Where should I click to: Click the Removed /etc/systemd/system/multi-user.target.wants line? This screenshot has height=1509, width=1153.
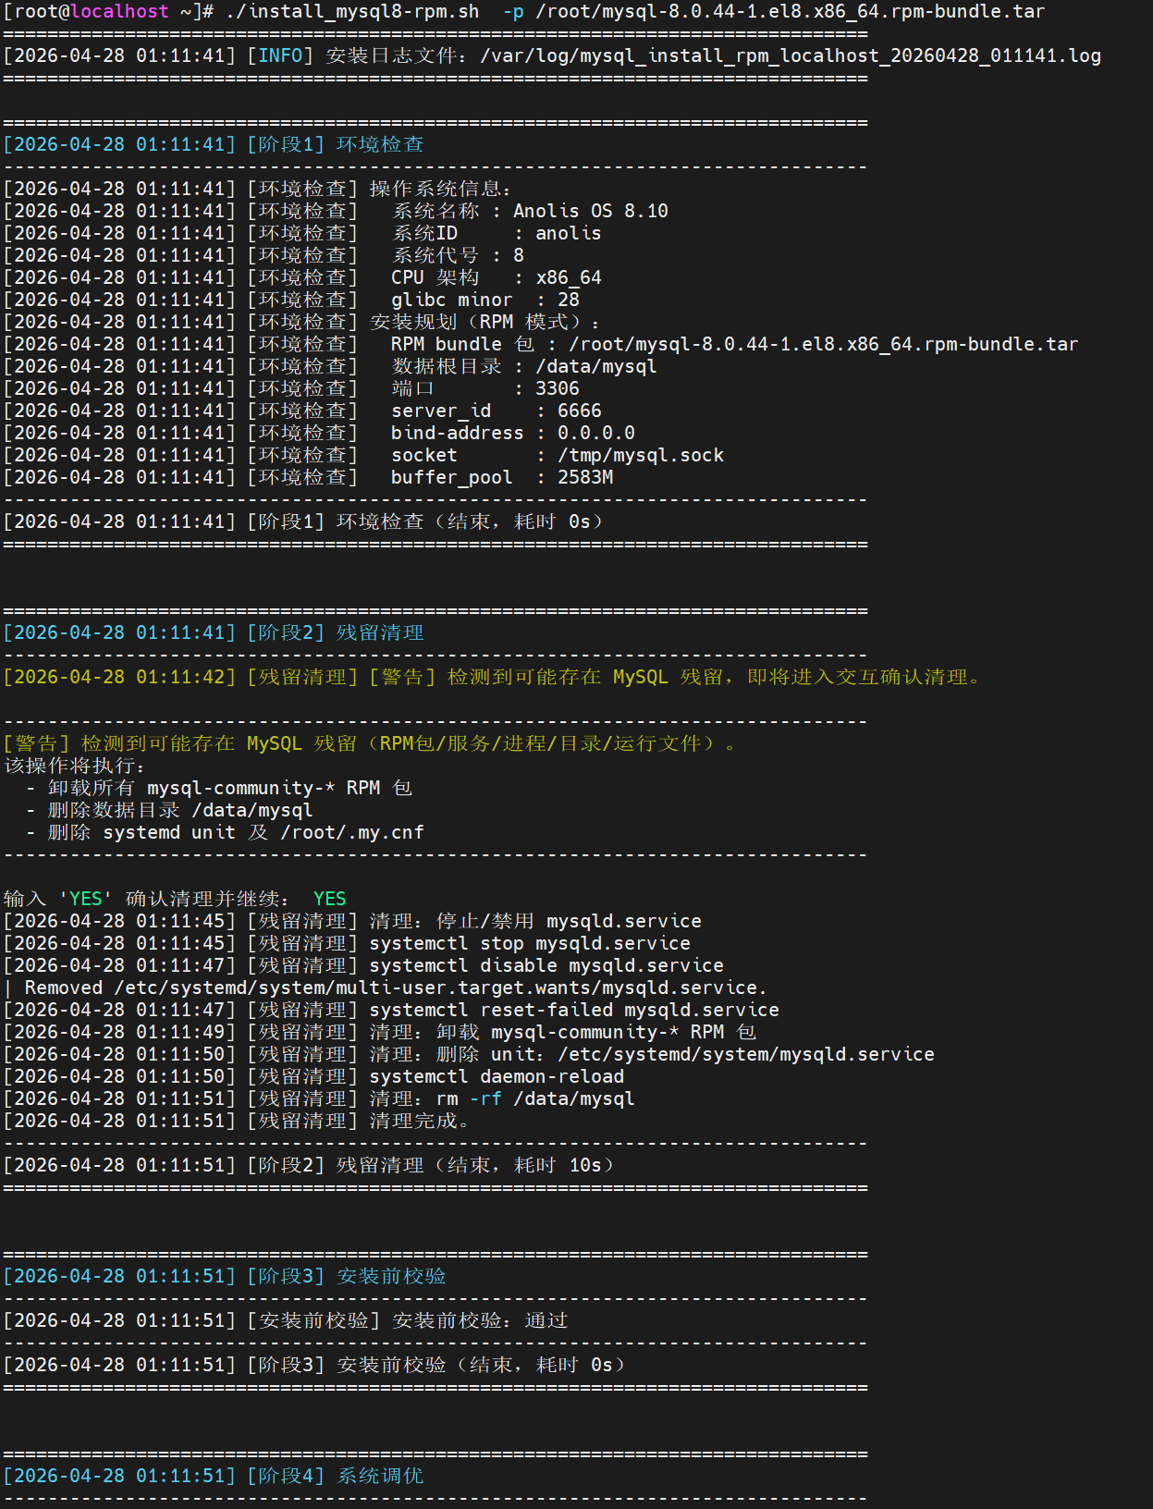pos(386,988)
